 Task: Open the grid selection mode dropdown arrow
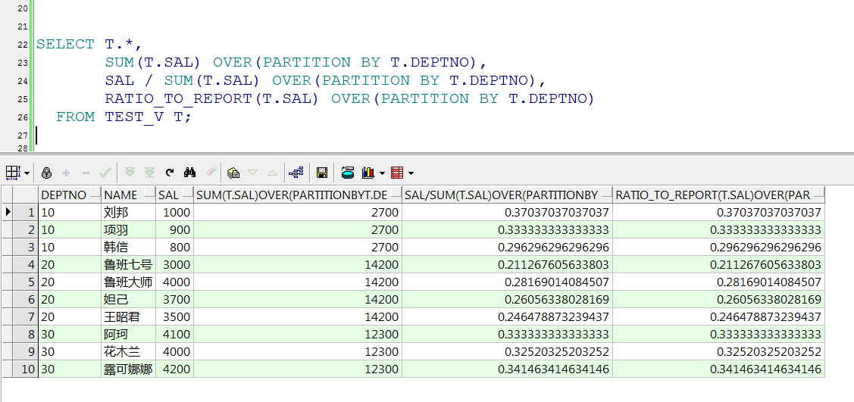(x=27, y=173)
